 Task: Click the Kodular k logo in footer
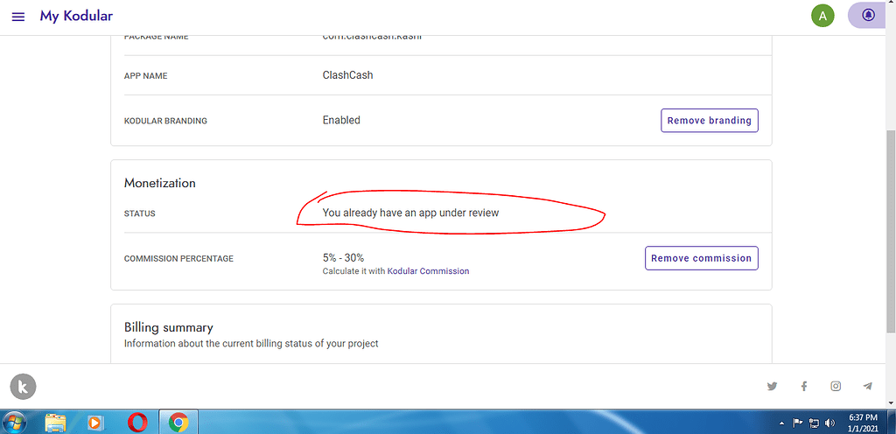click(x=23, y=387)
